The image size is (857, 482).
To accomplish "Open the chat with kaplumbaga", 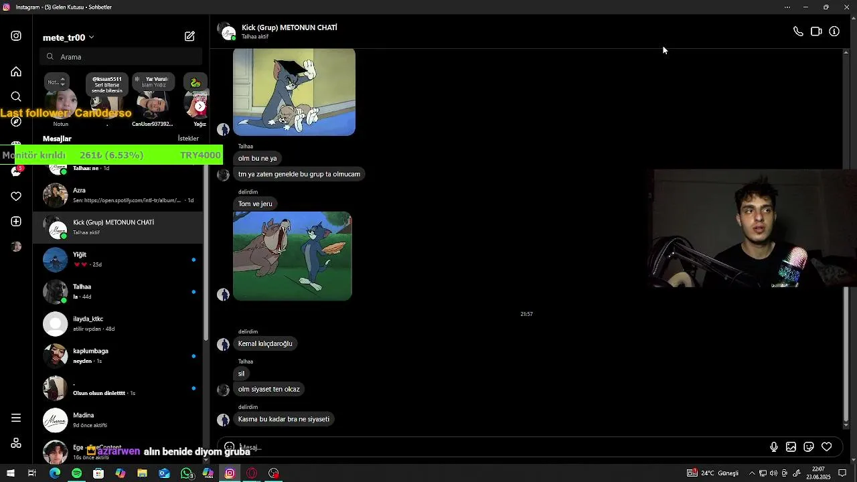I will coord(119,355).
